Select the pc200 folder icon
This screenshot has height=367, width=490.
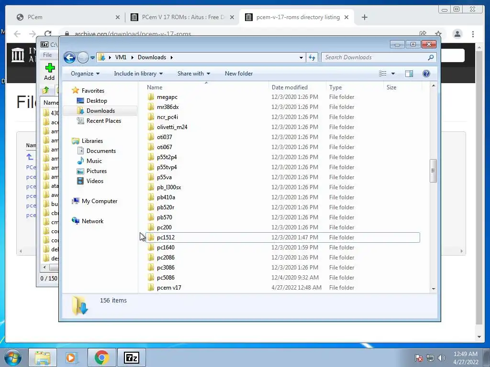tap(151, 227)
